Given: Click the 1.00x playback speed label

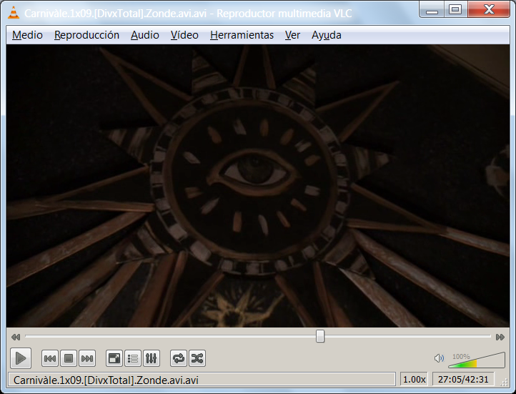Looking at the screenshot, I should click(414, 380).
